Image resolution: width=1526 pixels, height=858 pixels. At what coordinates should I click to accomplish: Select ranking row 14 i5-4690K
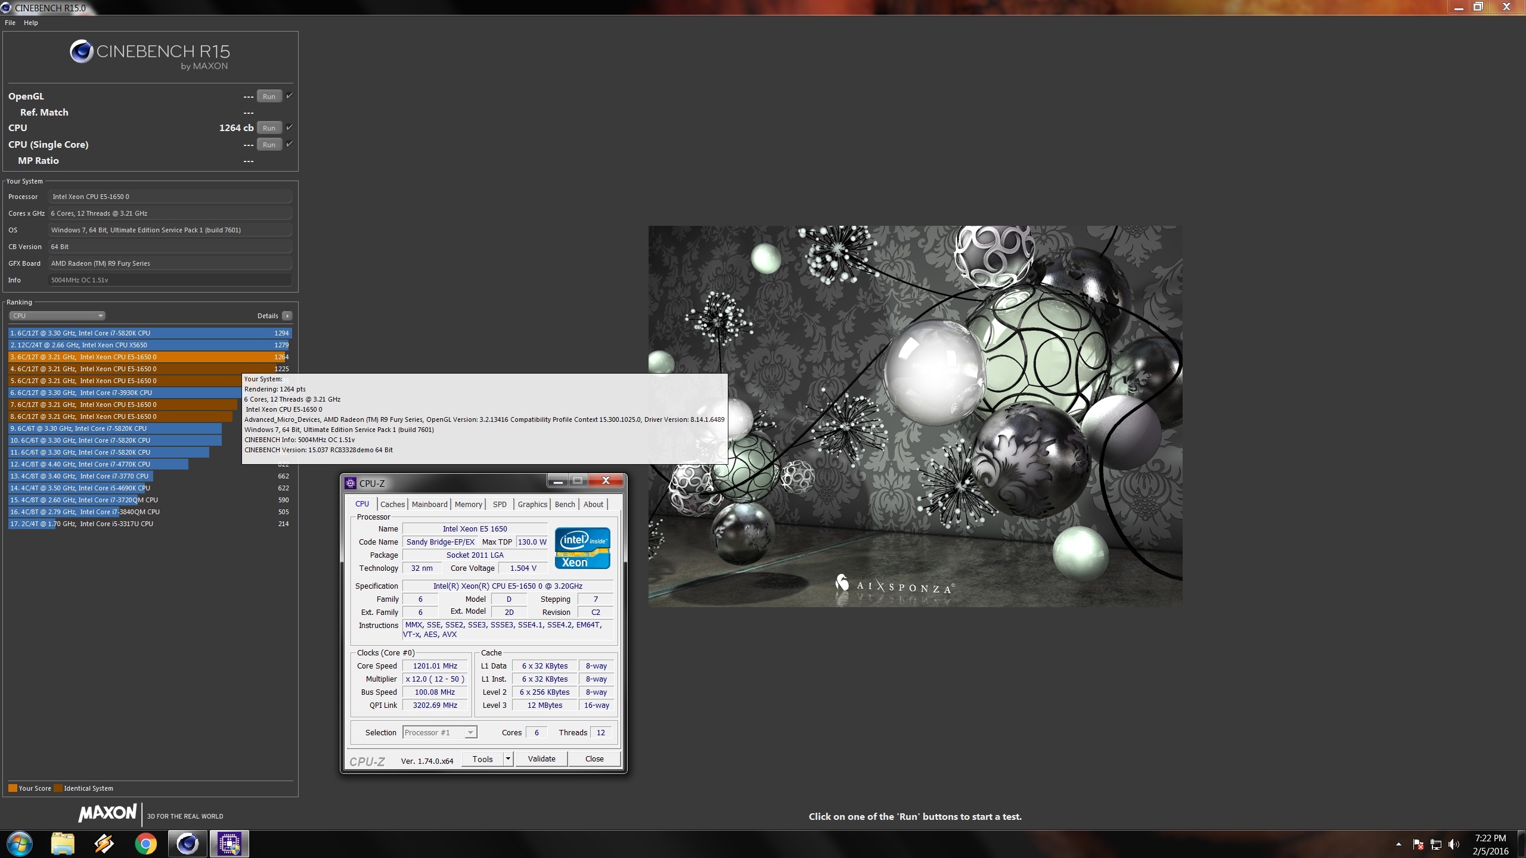click(150, 488)
